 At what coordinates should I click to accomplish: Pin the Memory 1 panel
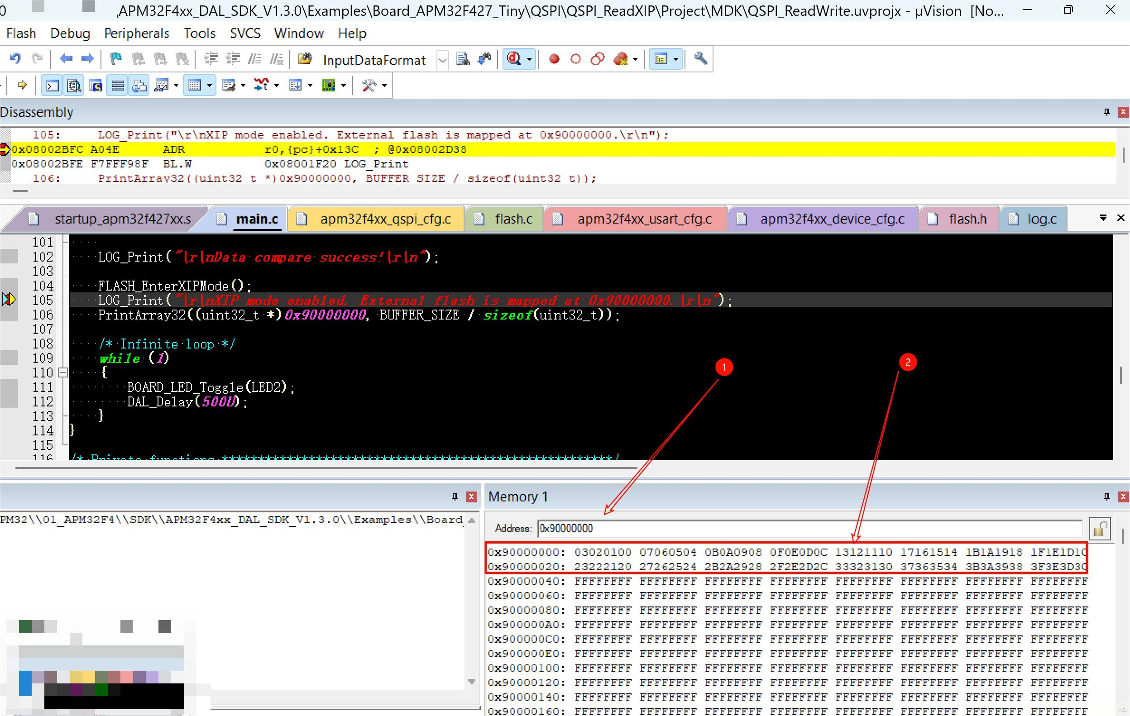click(x=1106, y=496)
